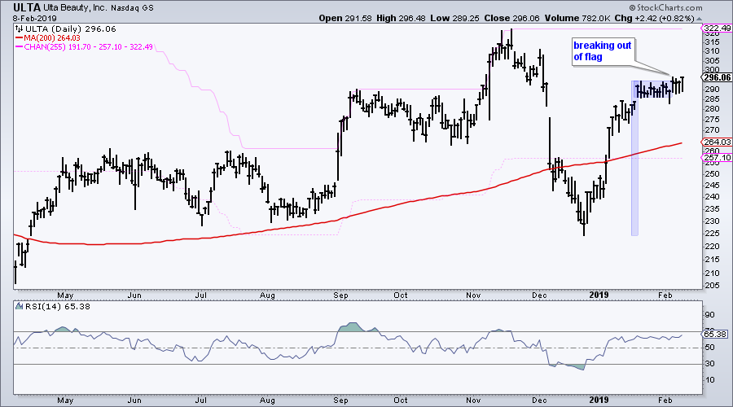Click the Feb label on price chart axis

665,295
